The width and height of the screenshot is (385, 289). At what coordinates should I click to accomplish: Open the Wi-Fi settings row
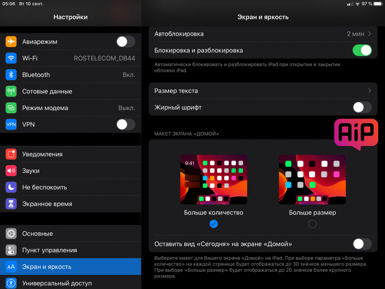tap(71, 58)
